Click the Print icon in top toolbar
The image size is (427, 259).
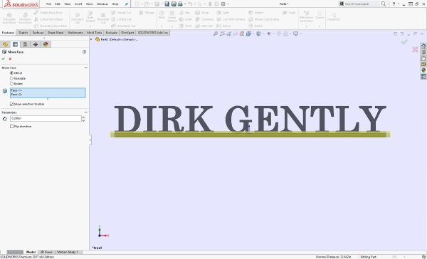pos(180,4)
